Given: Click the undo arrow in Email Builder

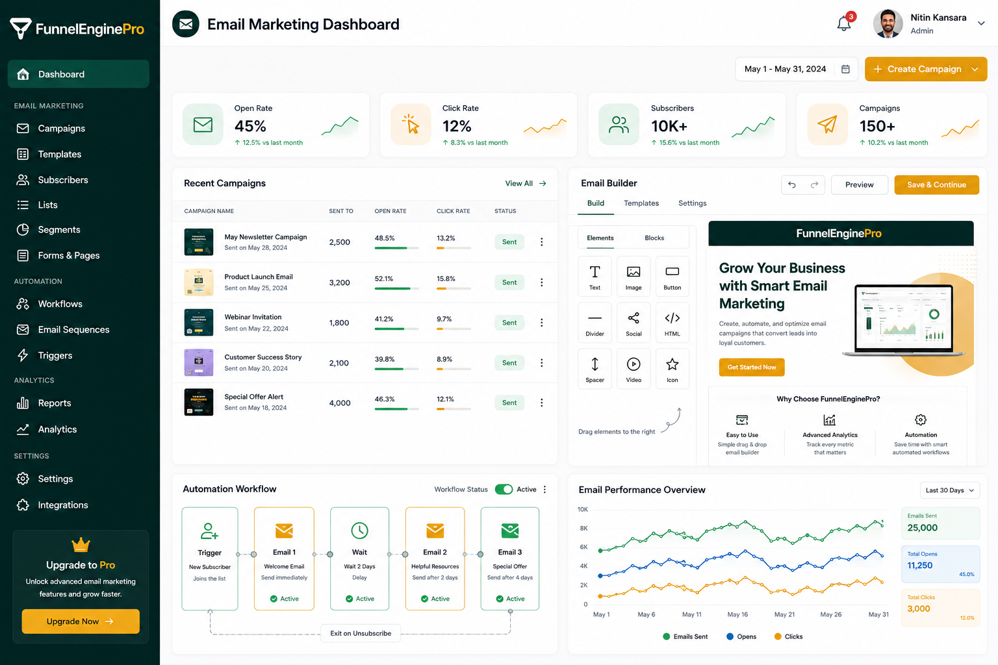Looking at the screenshot, I should click(792, 185).
